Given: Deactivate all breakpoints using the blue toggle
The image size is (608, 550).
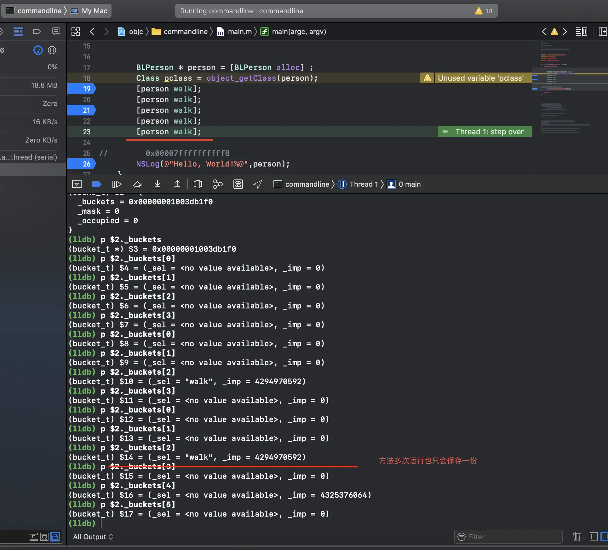Looking at the screenshot, I should 96,184.
